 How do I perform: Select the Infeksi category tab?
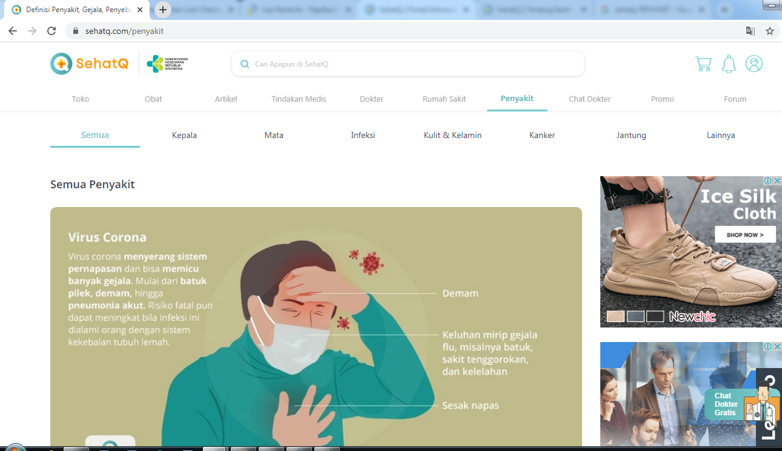tap(363, 135)
